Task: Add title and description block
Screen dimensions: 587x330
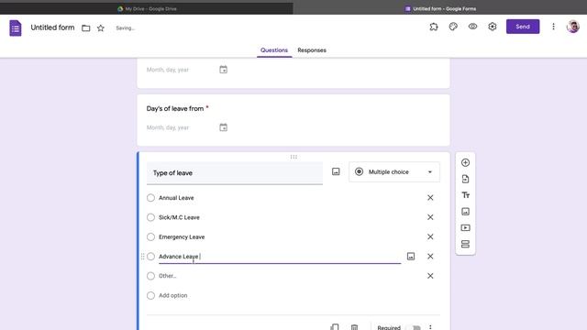Action: point(465,195)
